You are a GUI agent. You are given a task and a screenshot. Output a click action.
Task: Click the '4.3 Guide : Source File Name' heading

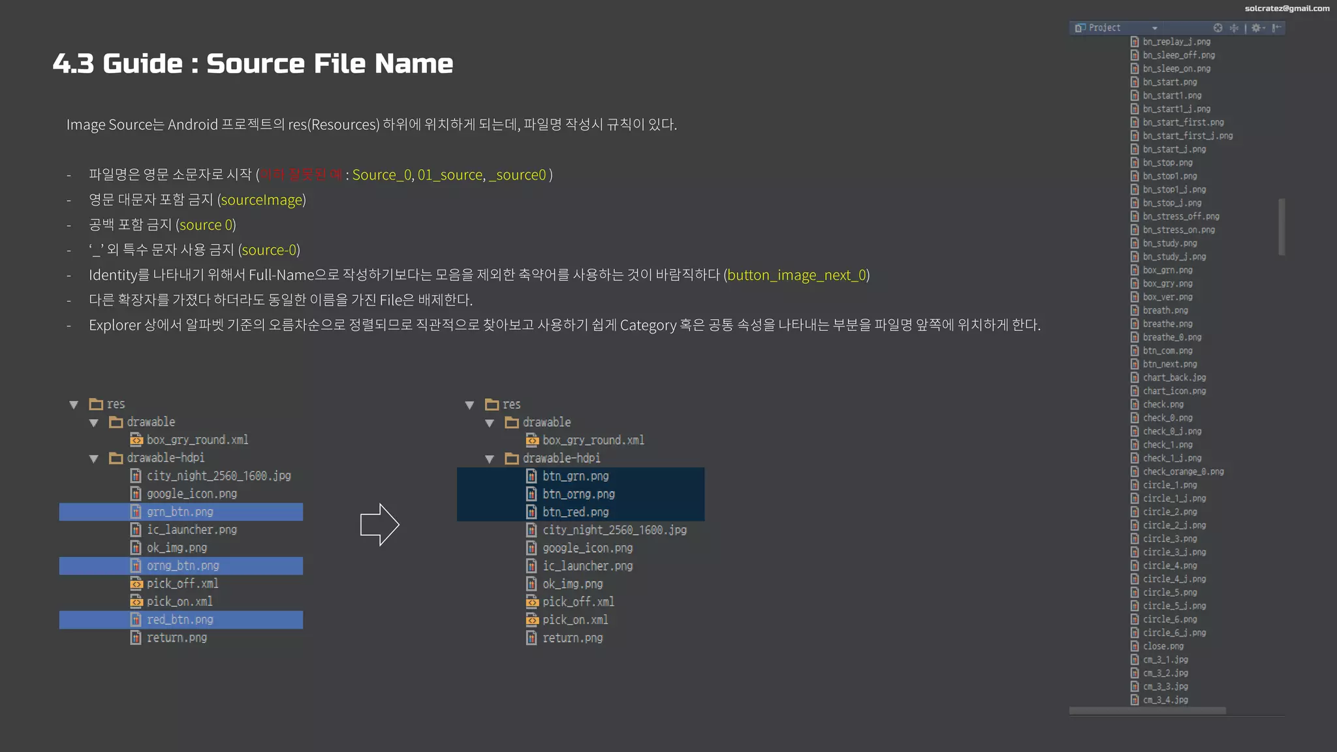coord(253,63)
